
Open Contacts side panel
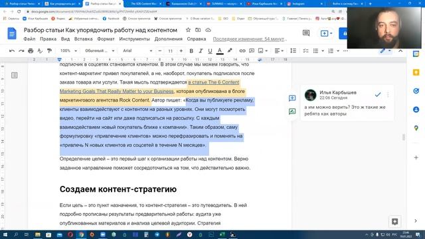pyautogui.click(x=416, y=110)
